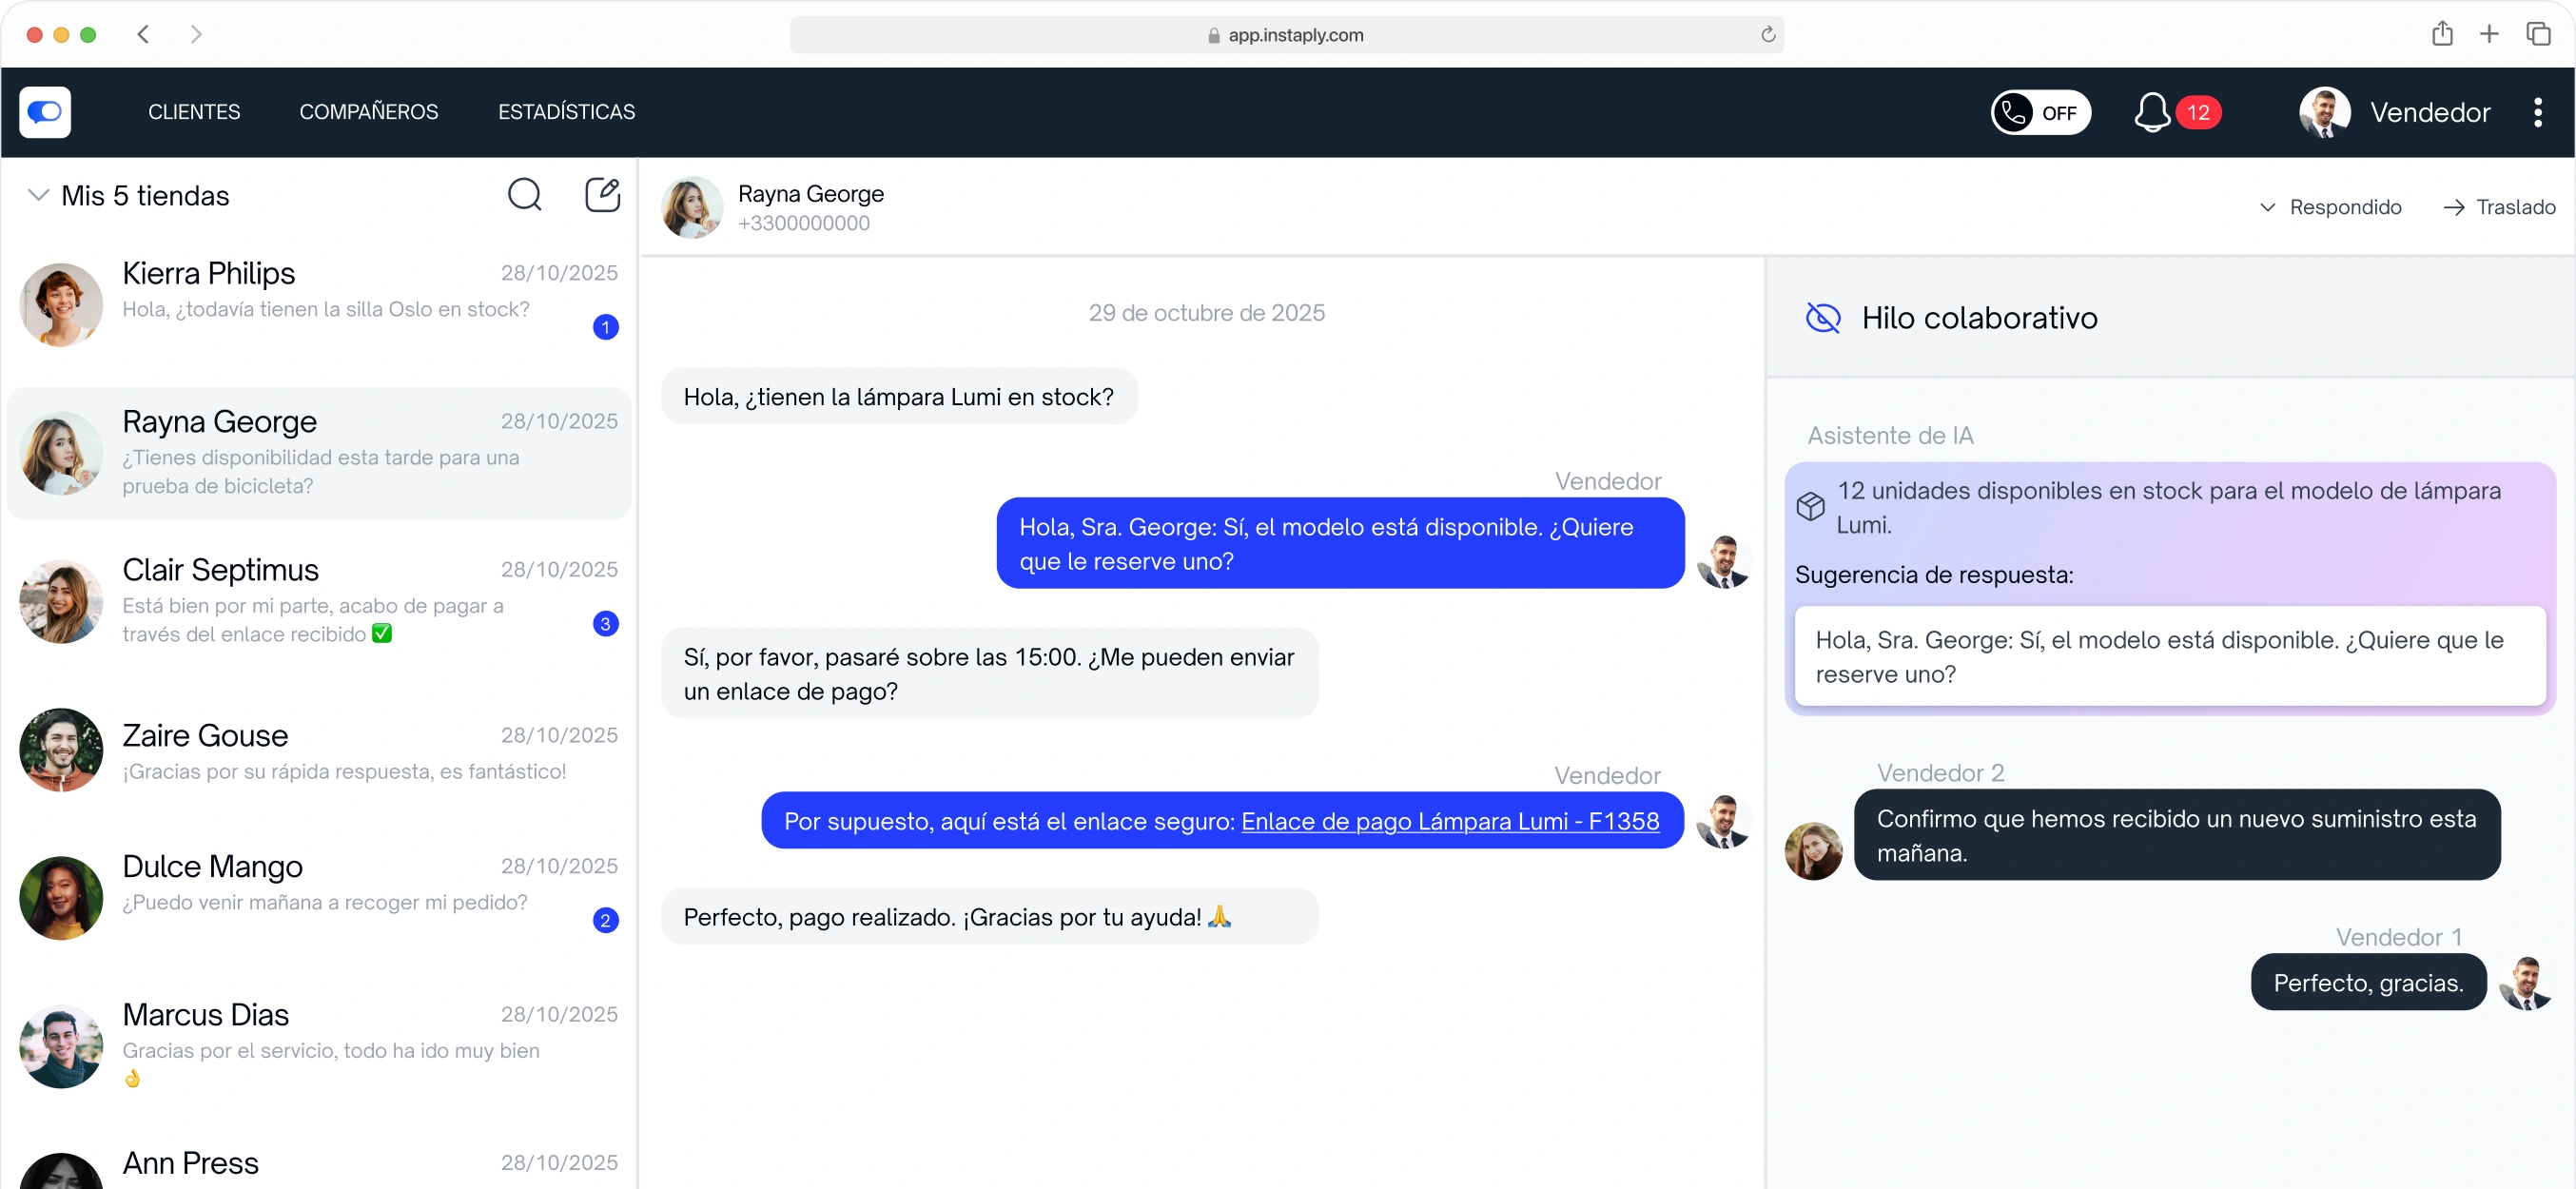
Task: Toggle the Hilo colaborativo visibility eye
Action: [x=1822, y=318]
